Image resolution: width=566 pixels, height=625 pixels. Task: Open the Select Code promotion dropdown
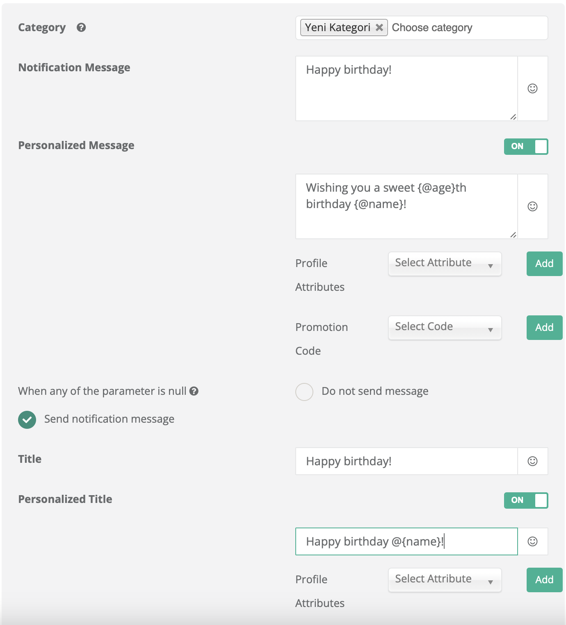pyautogui.click(x=445, y=327)
